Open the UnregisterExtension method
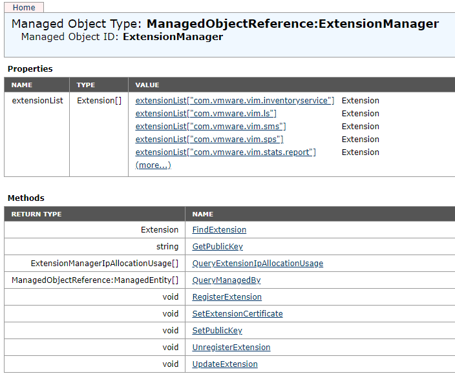This screenshot has height=385, width=455. click(x=231, y=348)
